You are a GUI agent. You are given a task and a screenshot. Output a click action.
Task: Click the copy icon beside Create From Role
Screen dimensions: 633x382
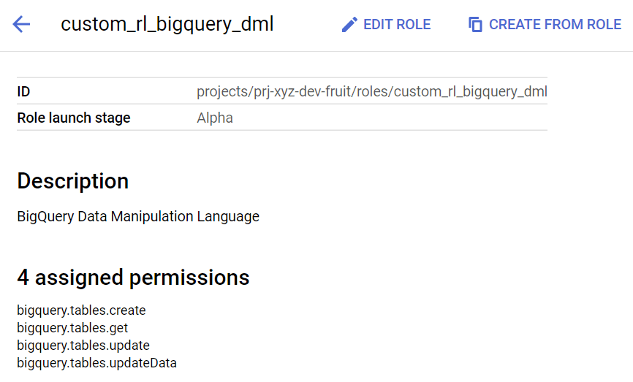pyautogui.click(x=476, y=24)
